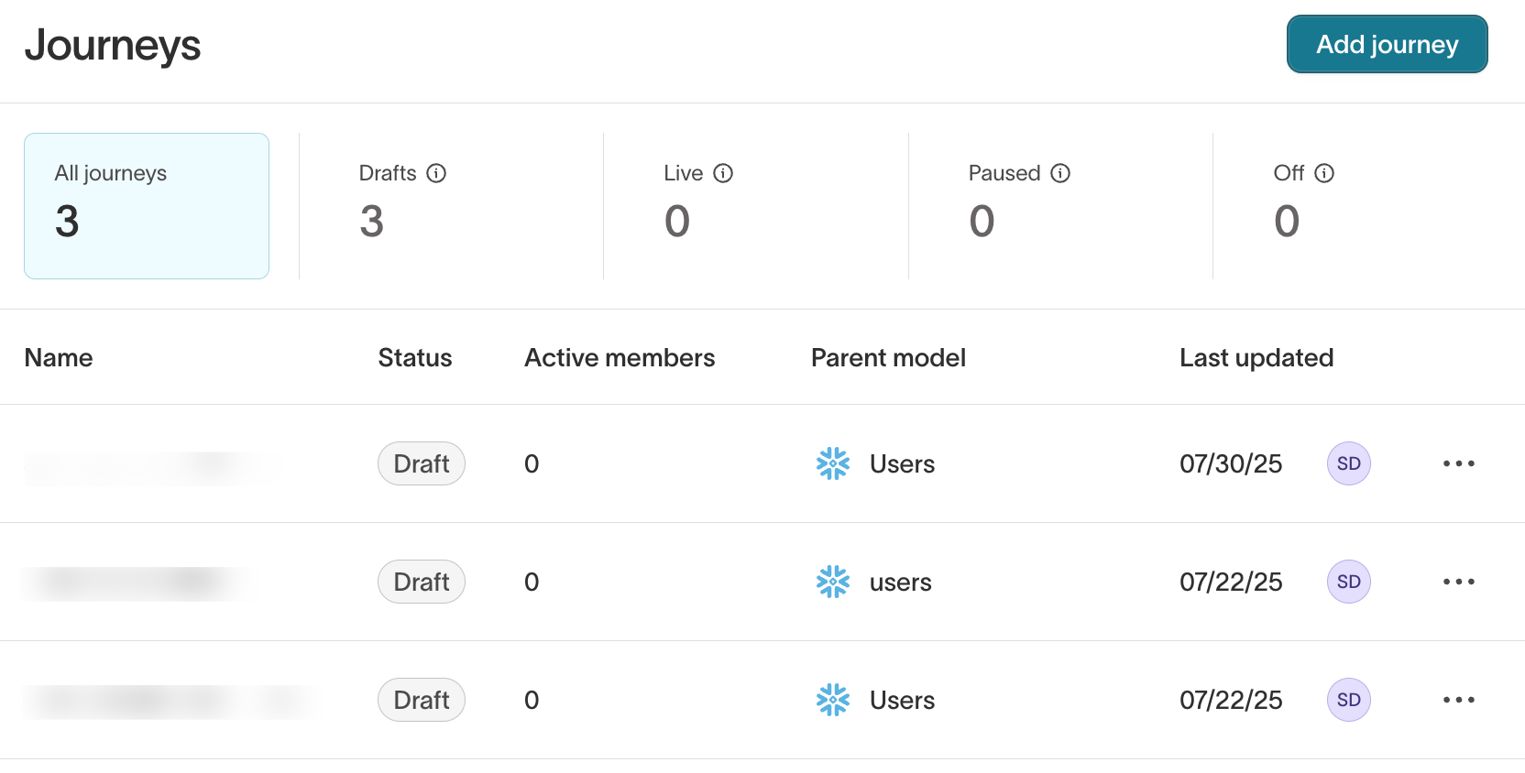Switch to the Off journeys filter
The width and height of the screenshot is (1525, 773).
click(1364, 206)
